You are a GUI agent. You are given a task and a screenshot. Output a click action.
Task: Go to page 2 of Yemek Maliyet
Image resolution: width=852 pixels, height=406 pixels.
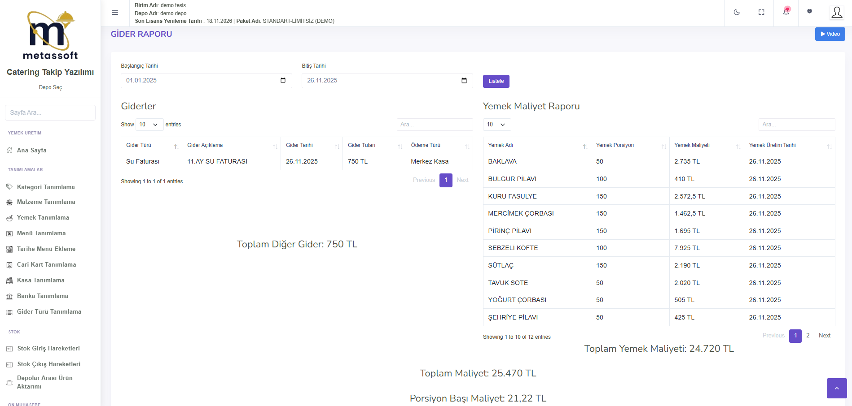click(808, 336)
